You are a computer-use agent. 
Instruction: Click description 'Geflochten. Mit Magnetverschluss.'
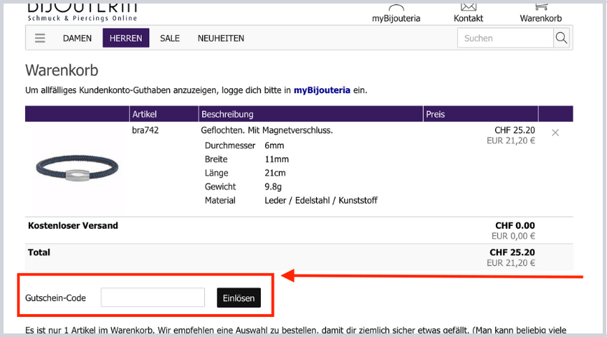click(267, 130)
